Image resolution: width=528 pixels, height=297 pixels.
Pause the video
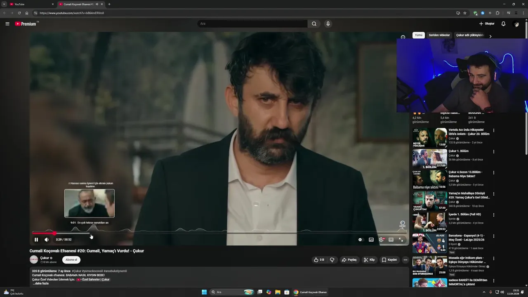(x=36, y=240)
